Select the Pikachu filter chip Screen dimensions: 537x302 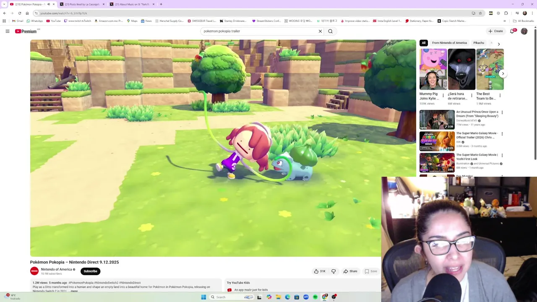coord(479,43)
